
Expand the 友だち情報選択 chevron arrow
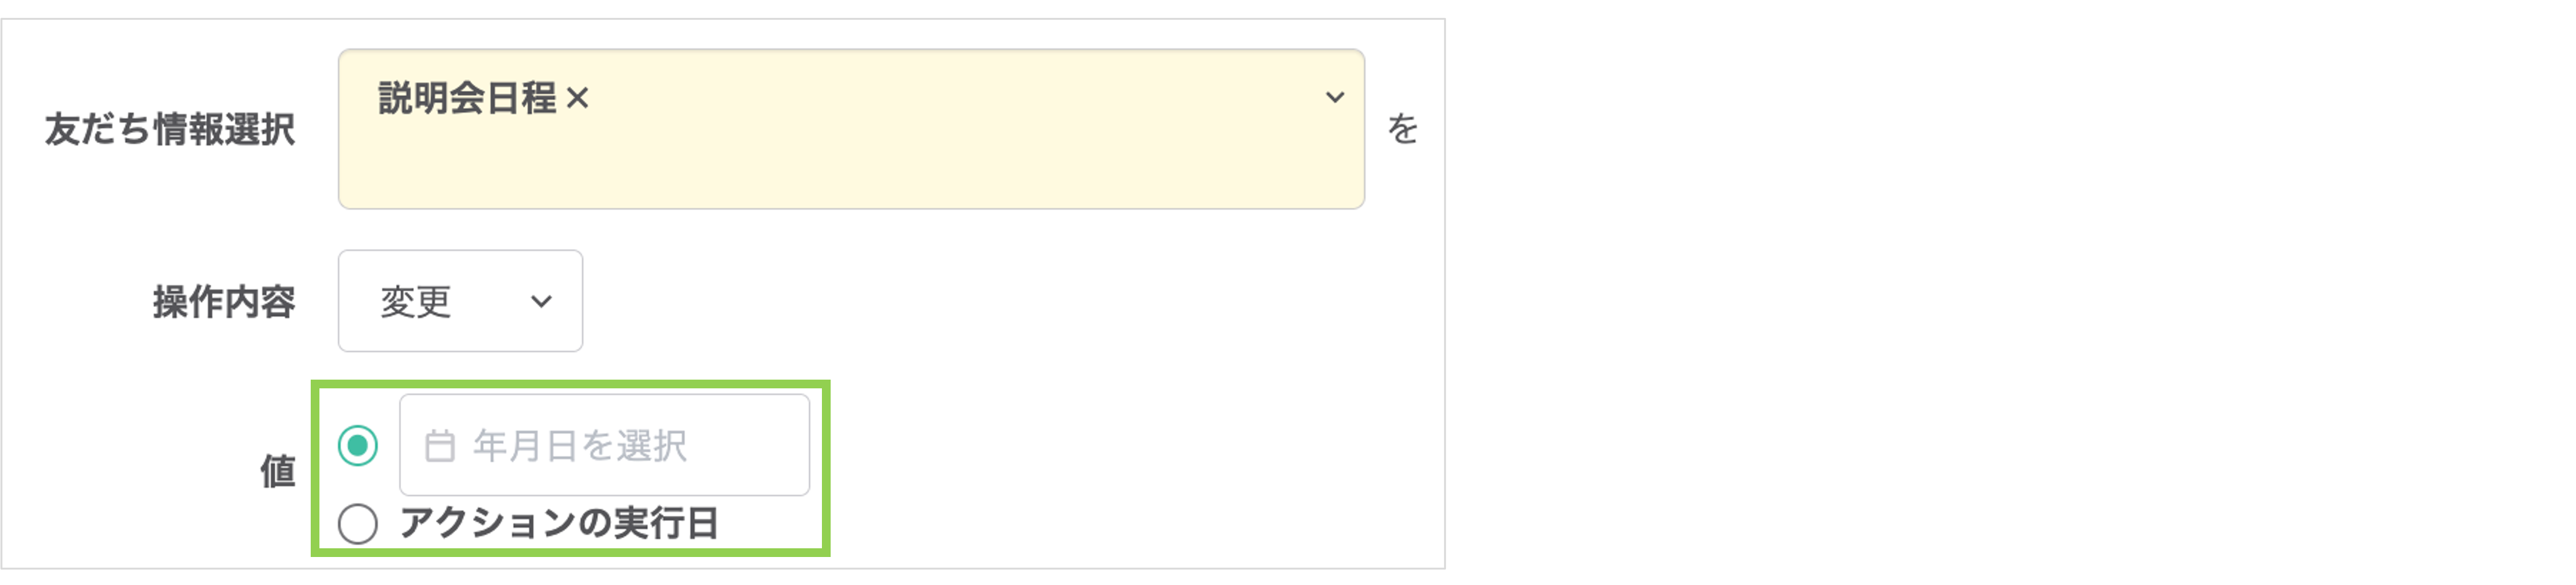point(1334,98)
